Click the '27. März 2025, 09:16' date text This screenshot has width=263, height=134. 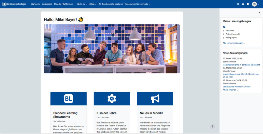pyautogui.click(x=232, y=59)
